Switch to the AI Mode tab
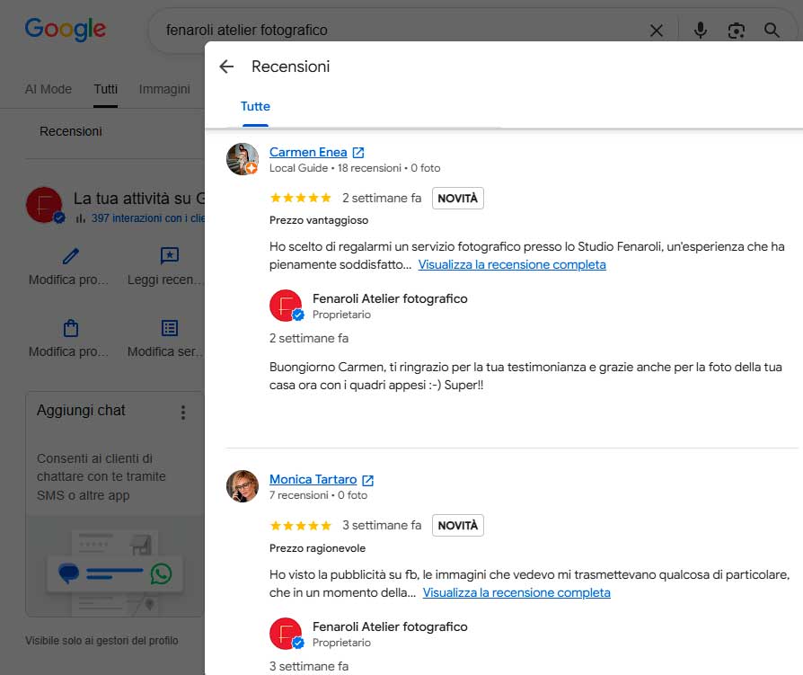The width and height of the screenshot is (803, 675). click(x=49, y=89)
